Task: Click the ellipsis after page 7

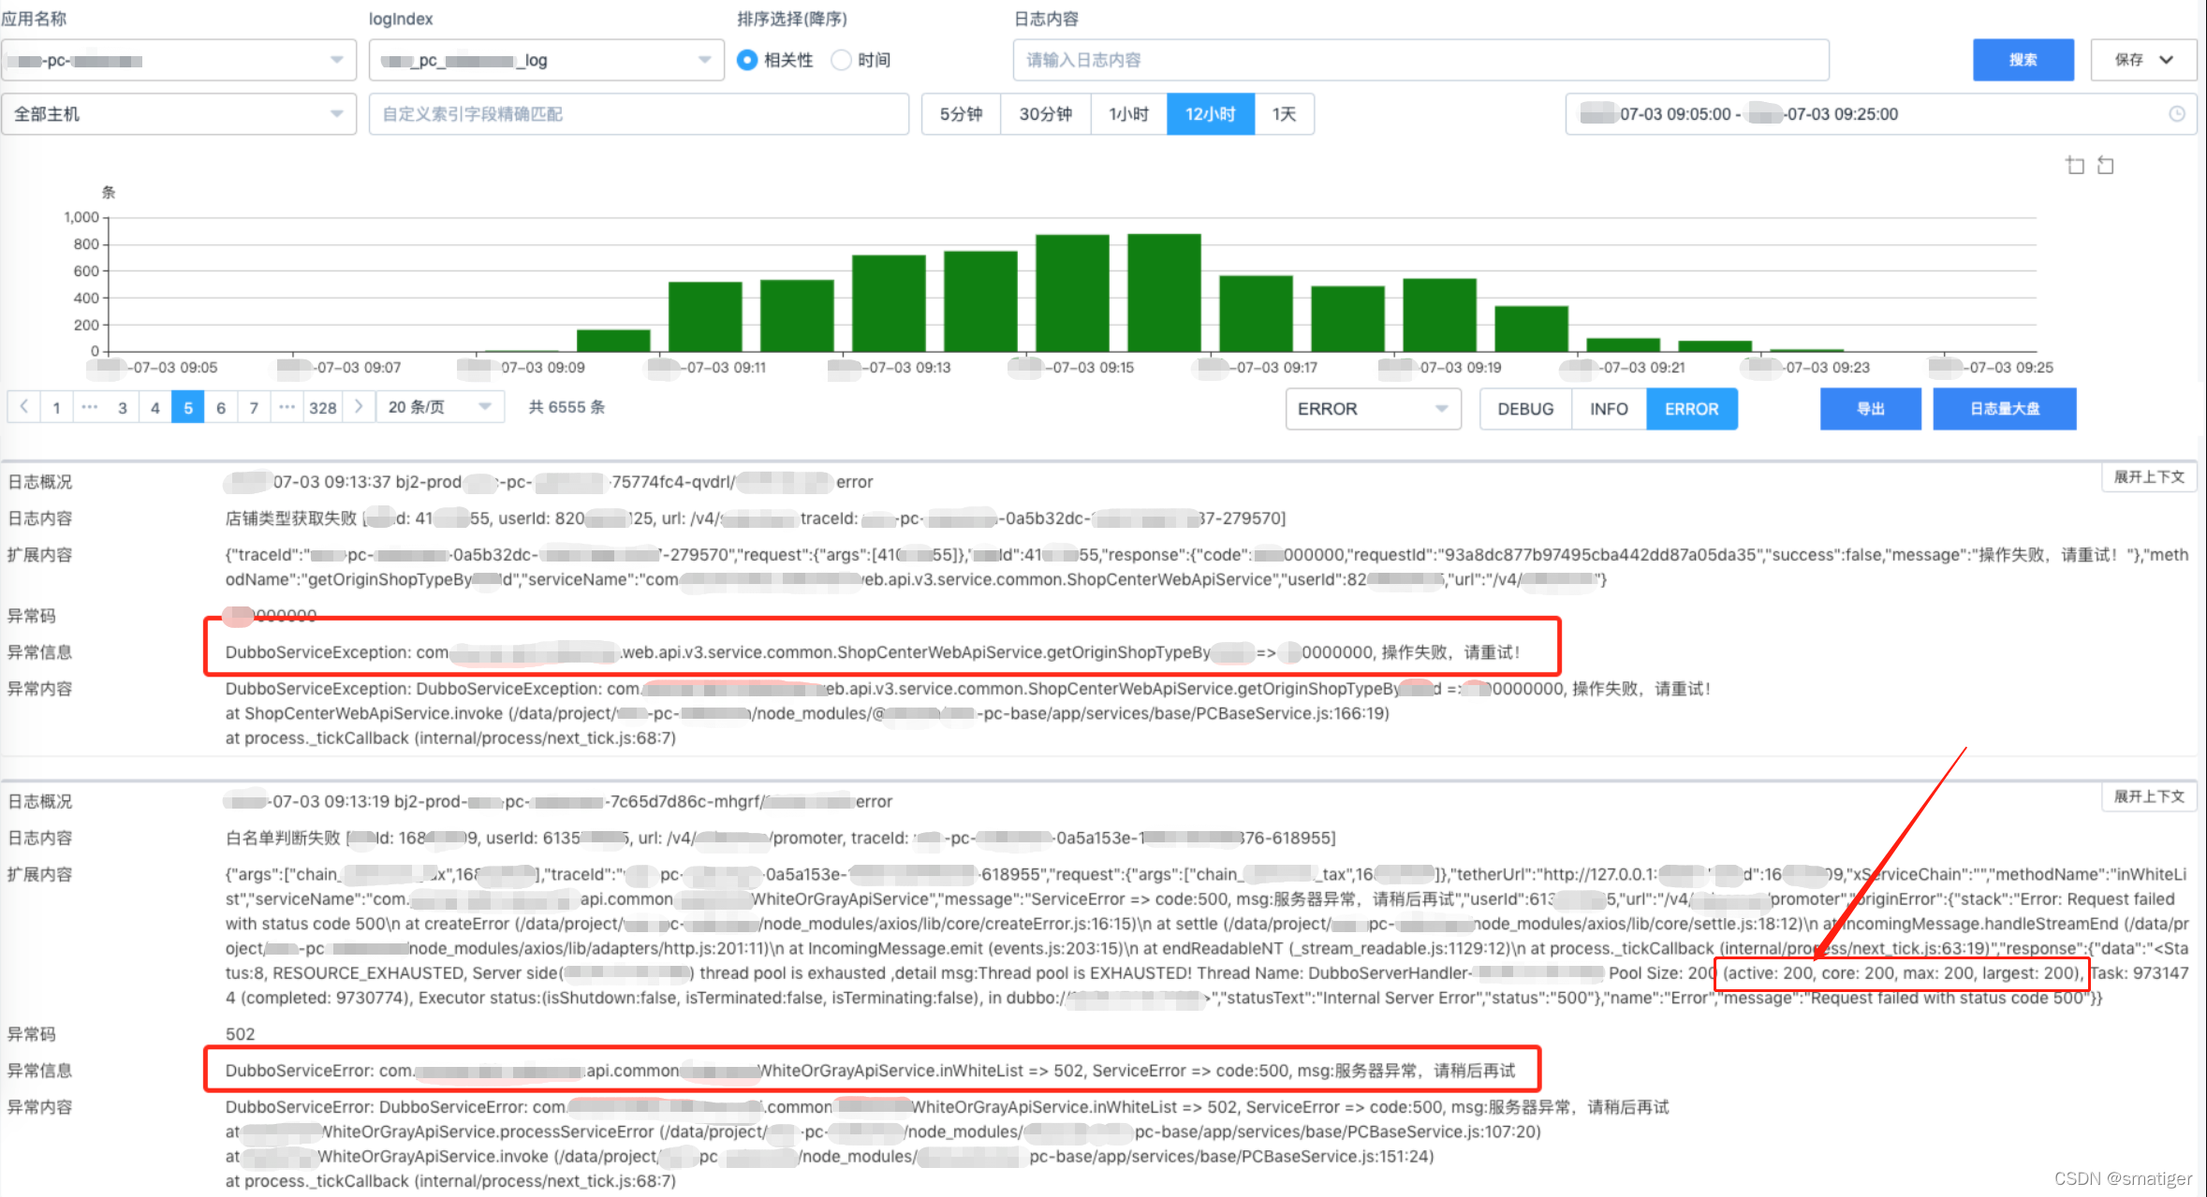Action: pos(287,407)
